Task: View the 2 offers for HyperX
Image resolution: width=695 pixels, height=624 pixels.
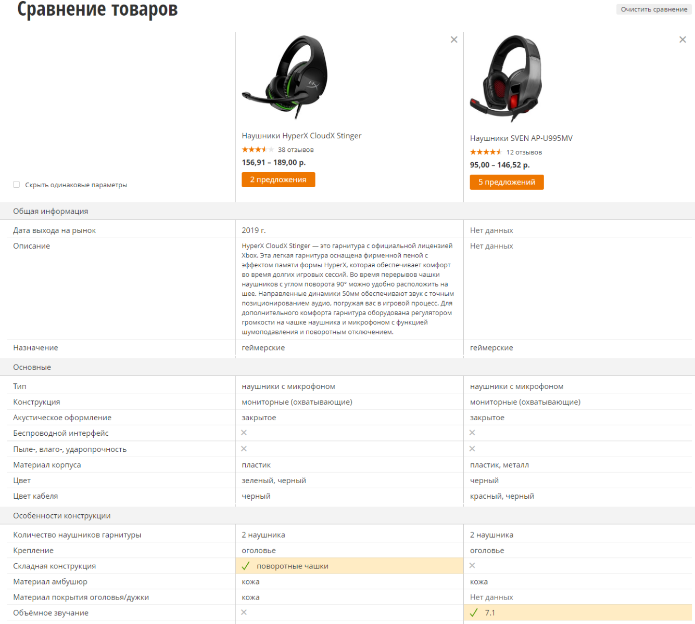Action: click(x=278, y=179)
